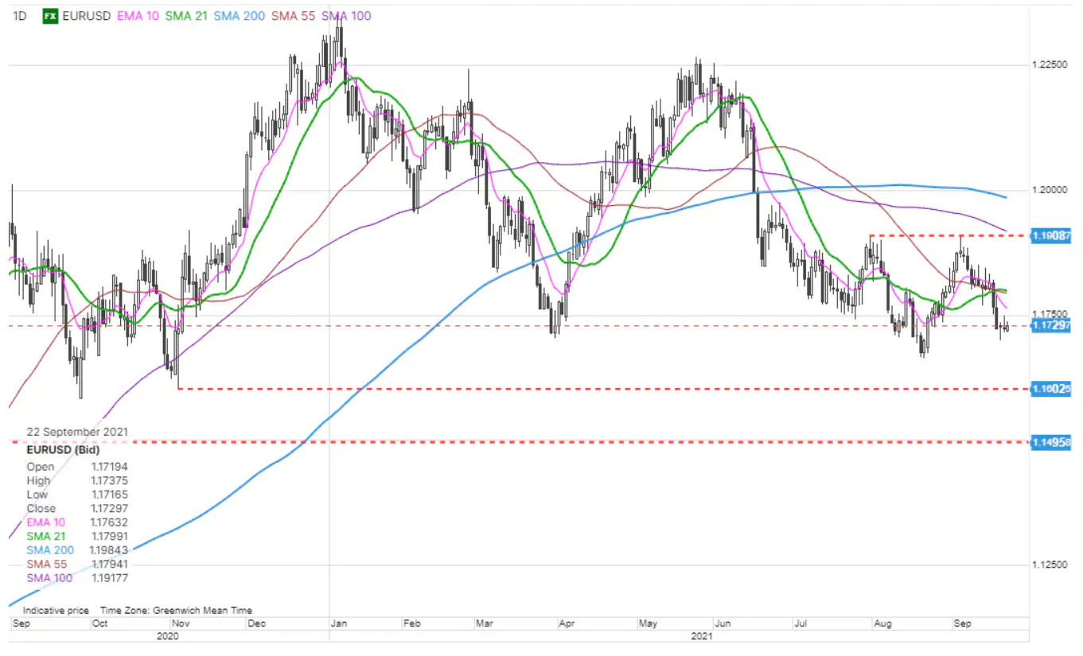Select the SMA 100 indicator label in header

click(345, 16)
